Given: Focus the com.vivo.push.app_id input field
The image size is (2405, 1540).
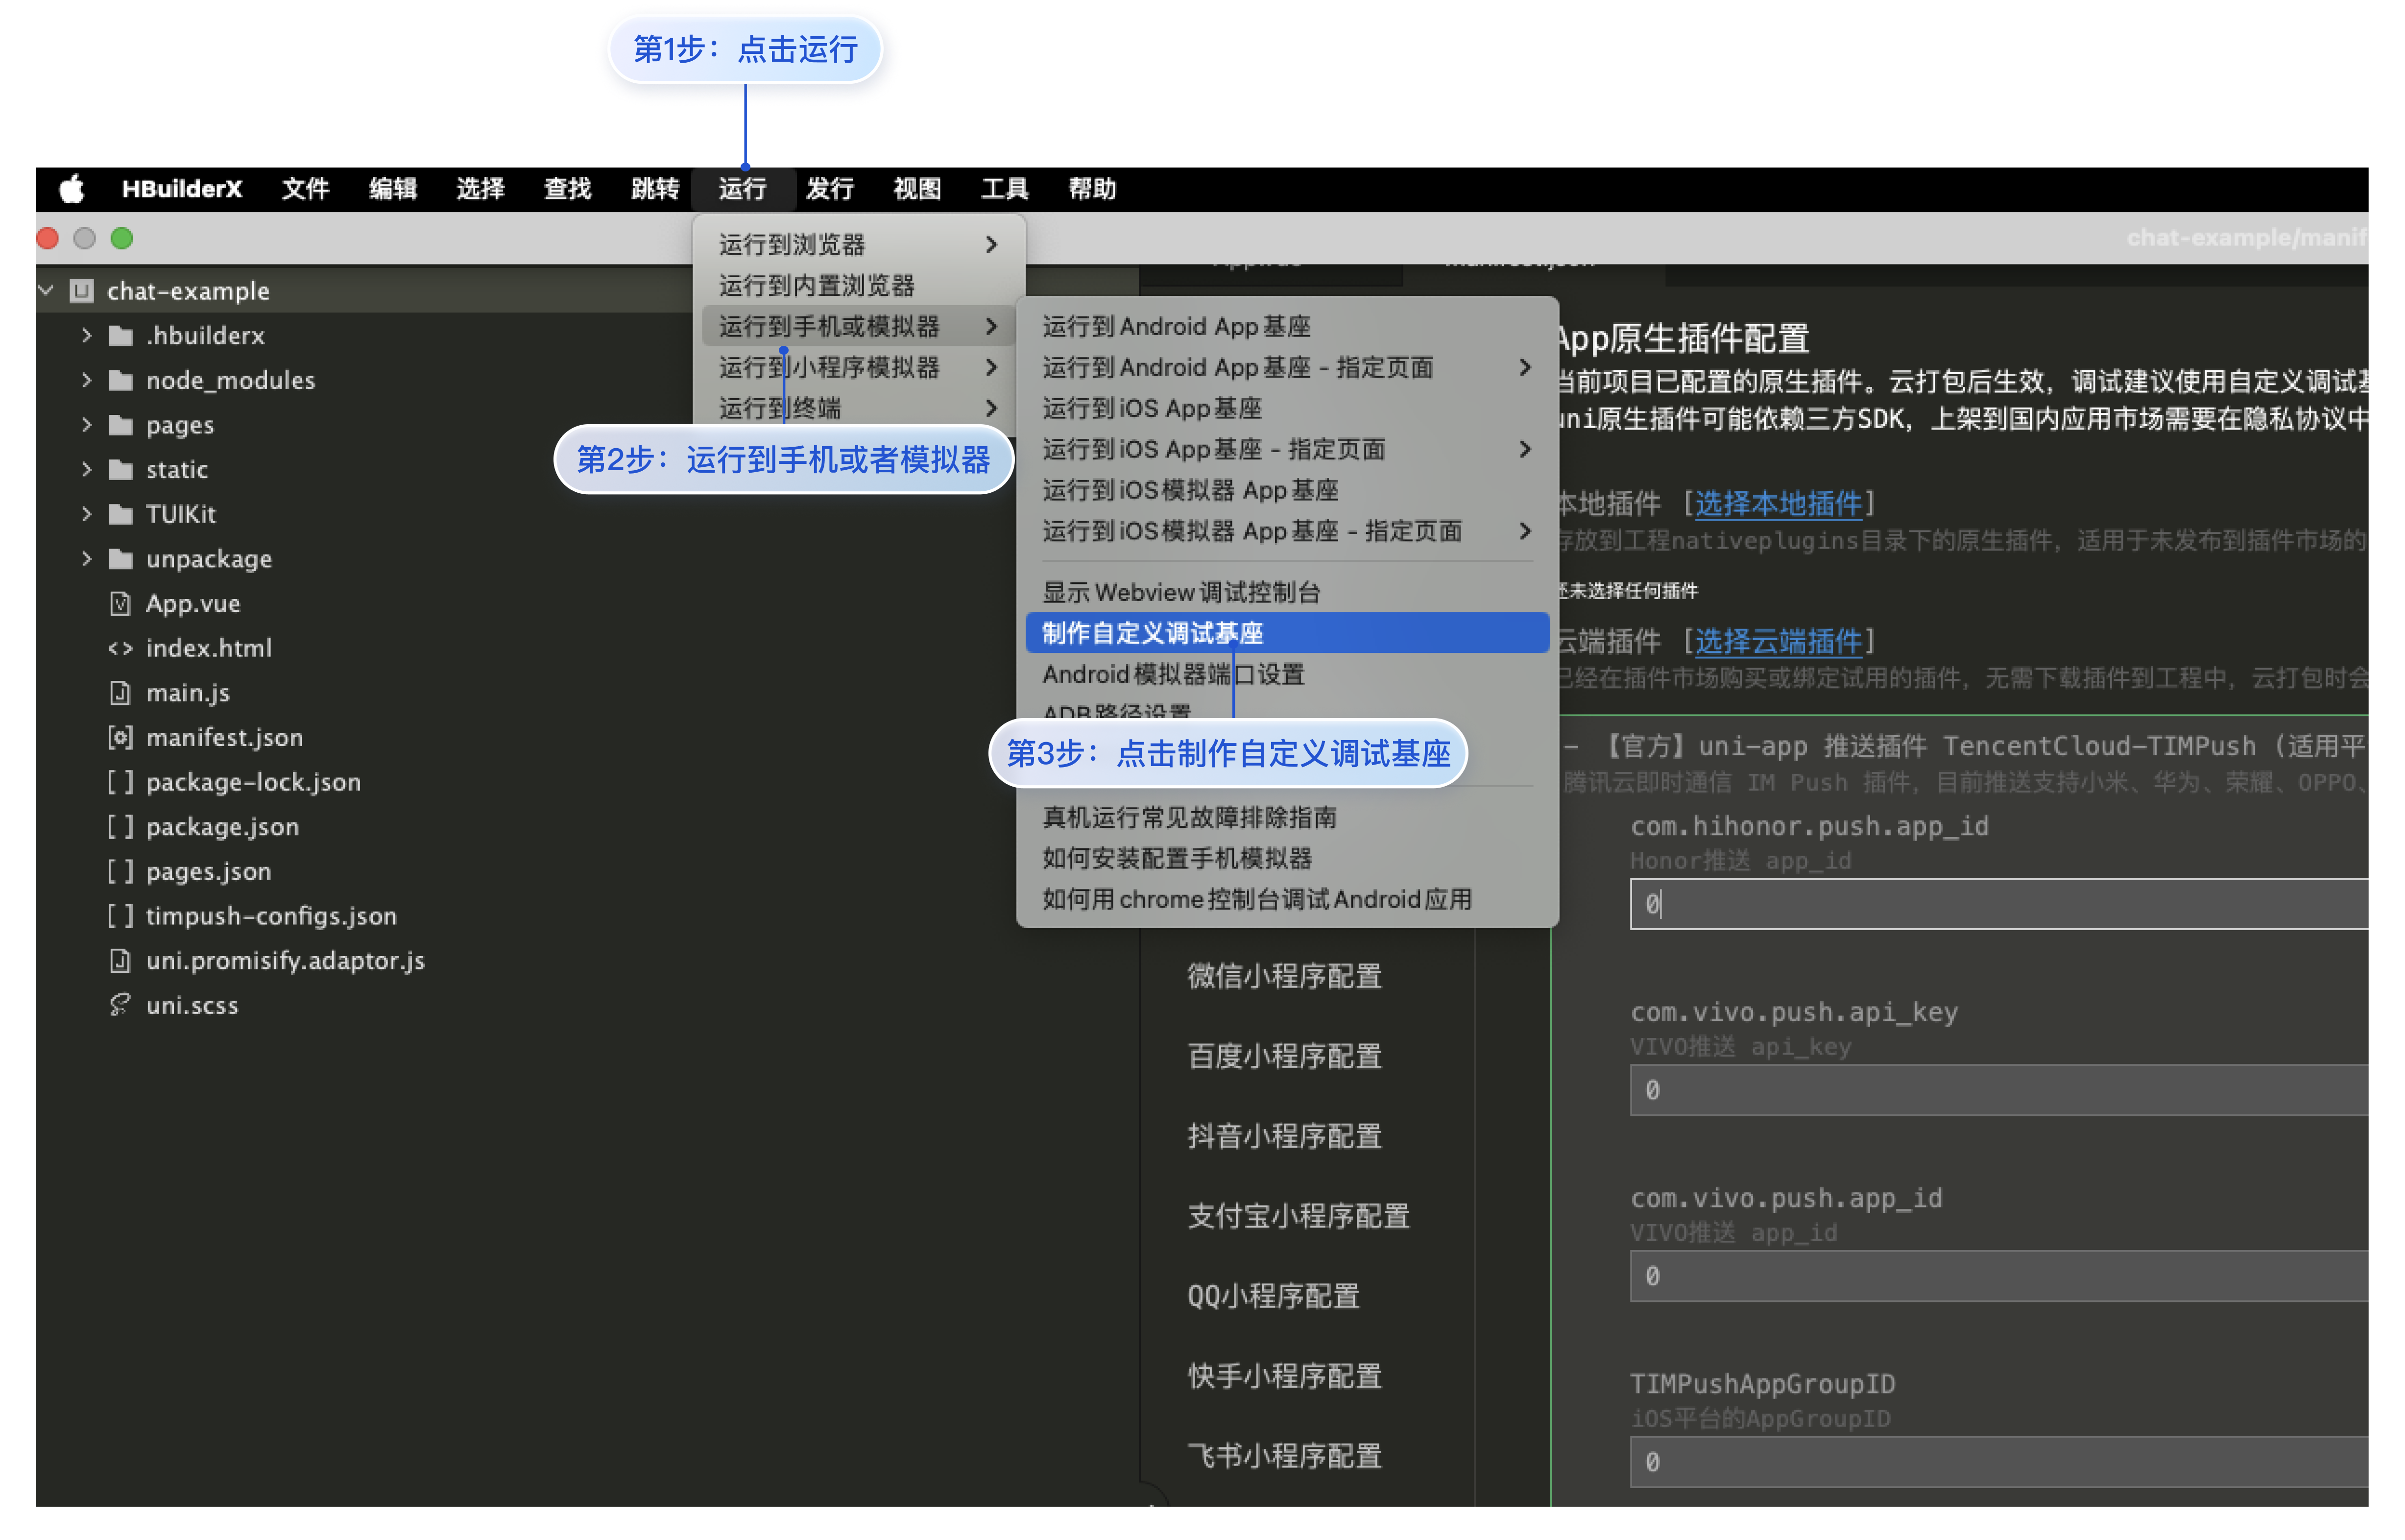Looking at the screenshot, I should (x=1999, y=1276).
